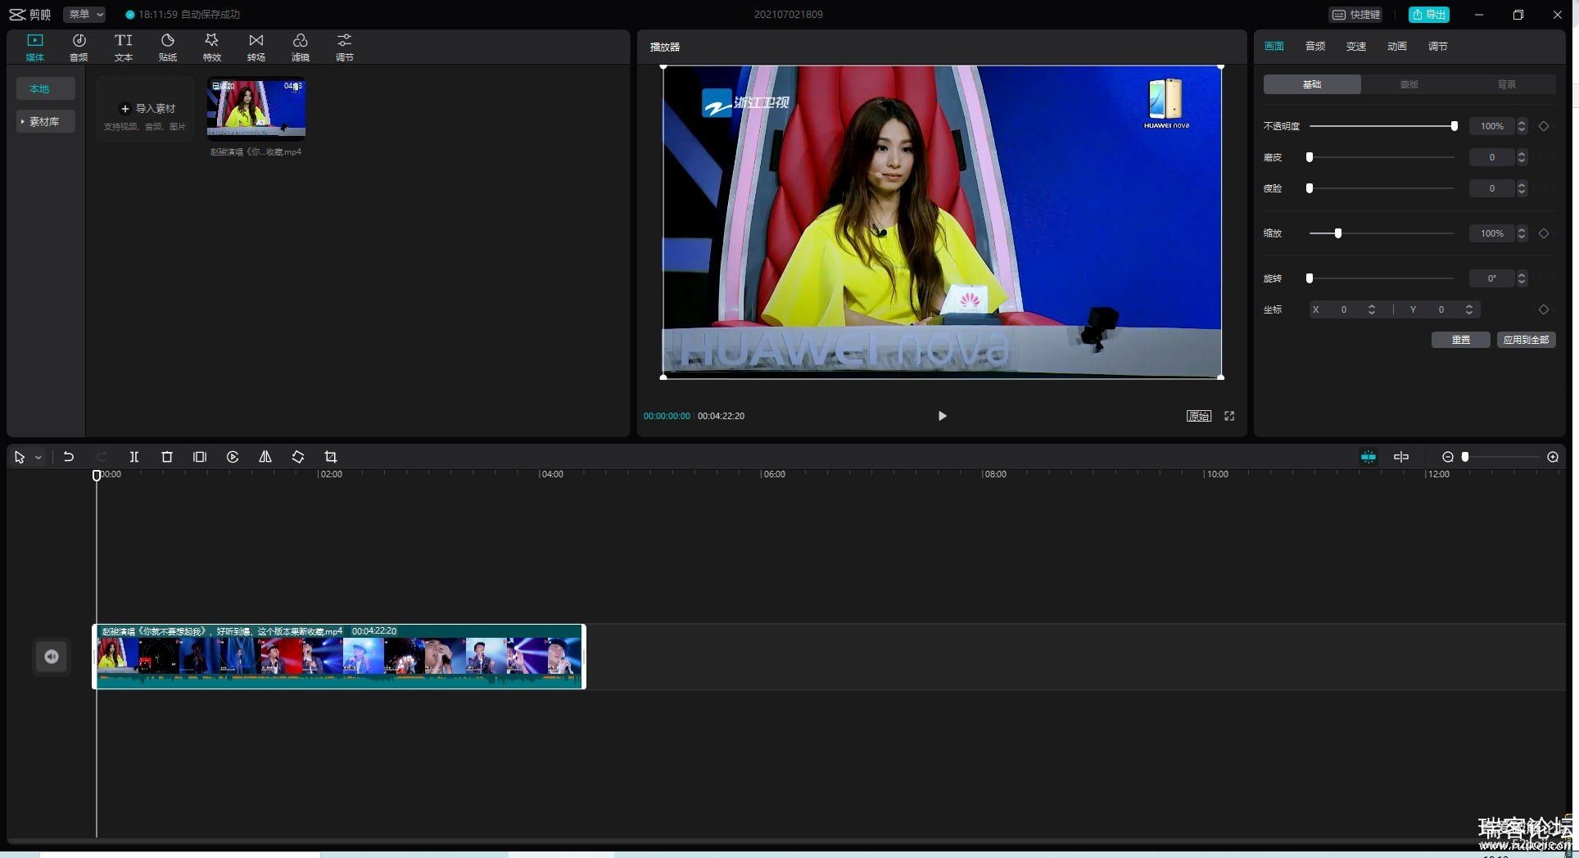This screenshot has width=1579, height=858.
Task: Open the 转场 transitions panel
Action: coord(256,47)
